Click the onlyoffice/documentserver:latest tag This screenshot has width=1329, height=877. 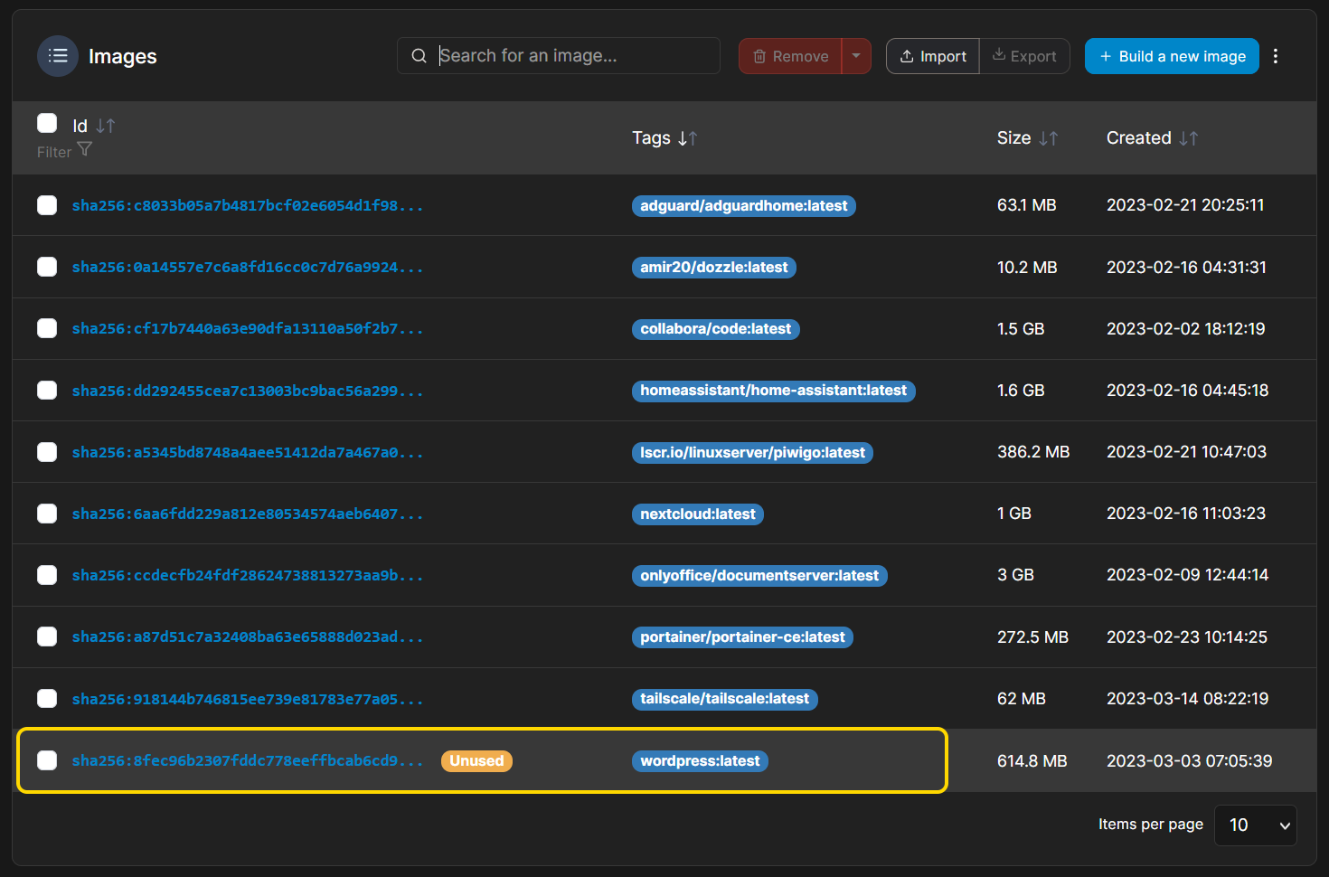point(759,576)
